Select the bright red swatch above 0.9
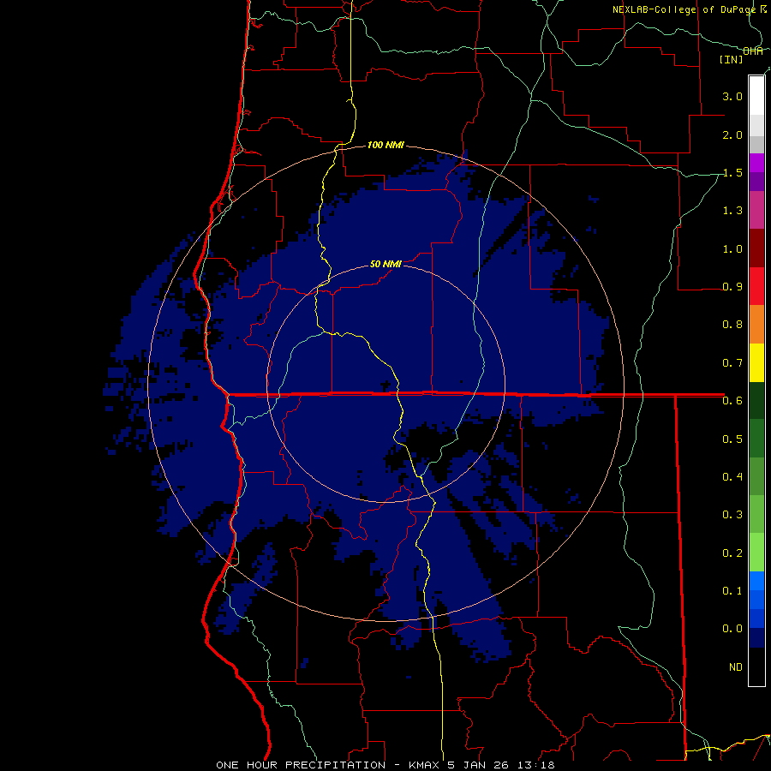 coord(756,286)
